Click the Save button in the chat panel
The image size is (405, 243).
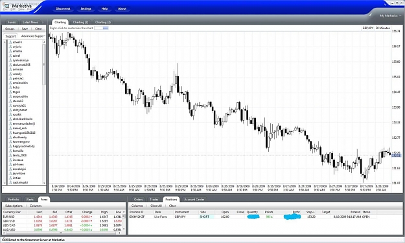click(25, 29)
